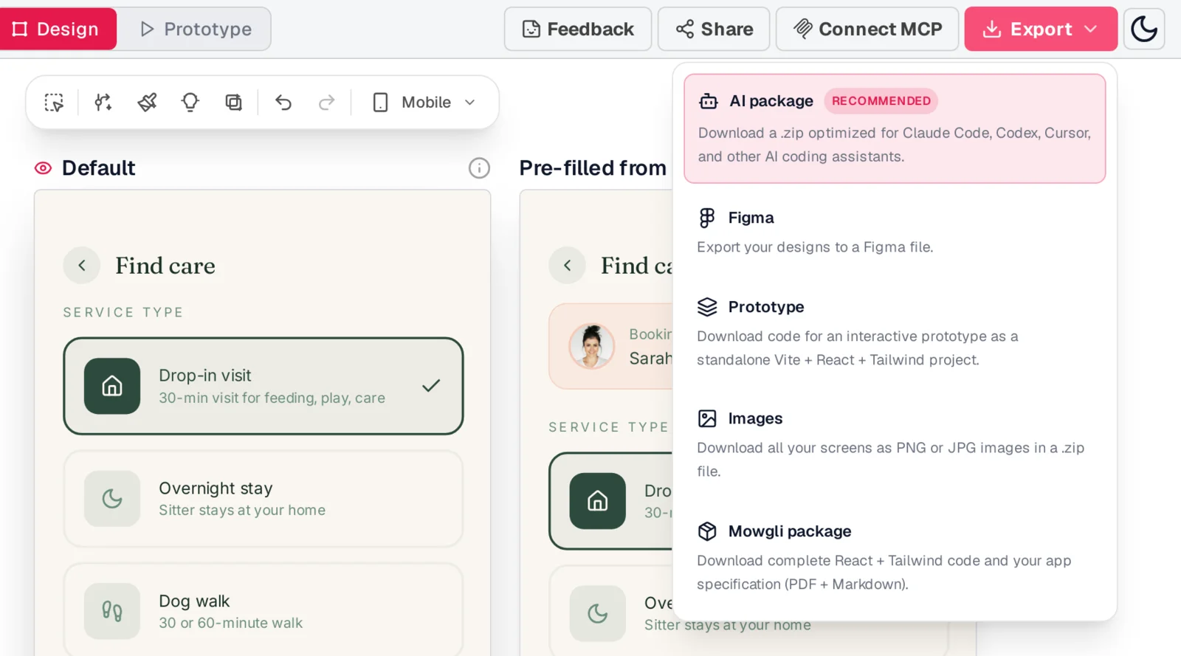Select the AI branch sparkle tool
The image size is (1181, 656).
coord(103,102)
